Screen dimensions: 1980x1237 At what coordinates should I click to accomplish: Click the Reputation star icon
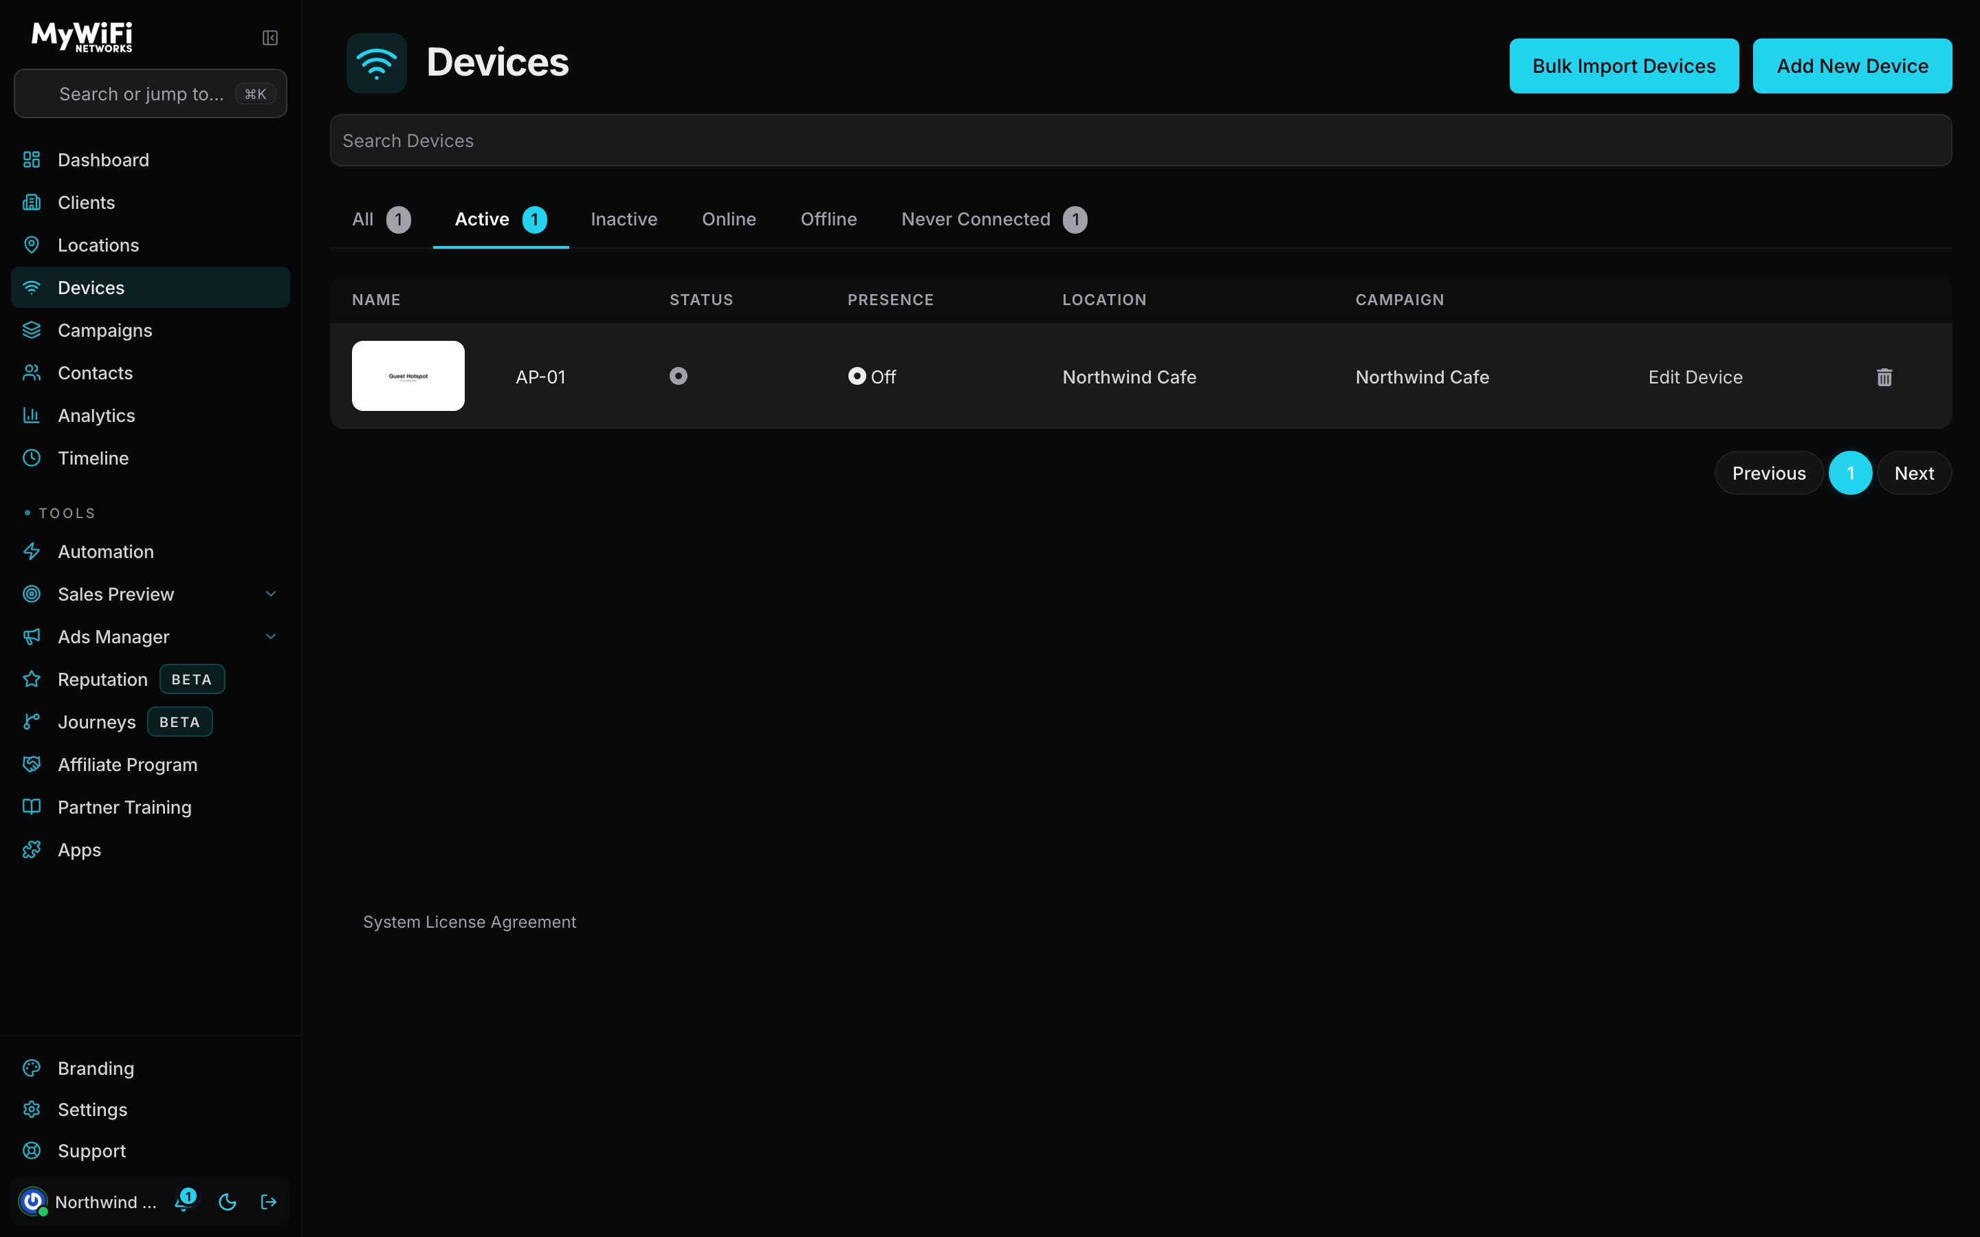(x=31, y=679)
